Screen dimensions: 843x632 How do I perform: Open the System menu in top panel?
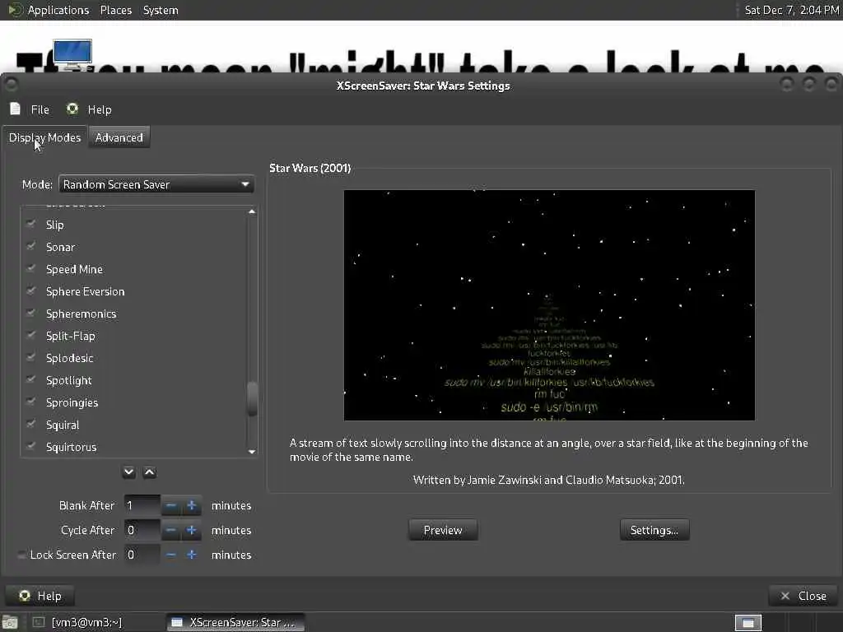pos(161,10)
